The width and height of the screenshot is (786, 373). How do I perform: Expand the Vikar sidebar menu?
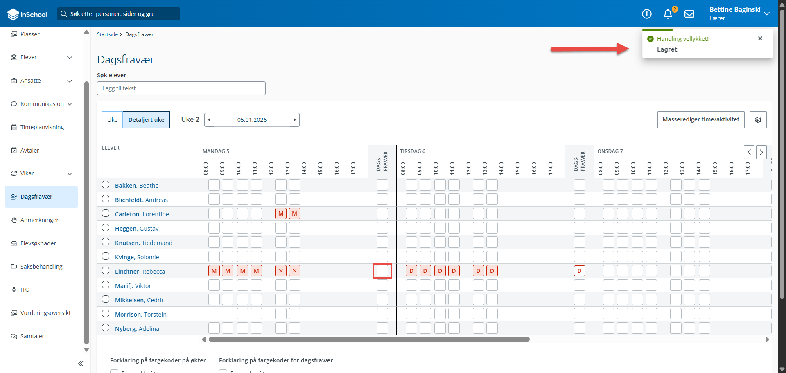pyautogui.click(x=70, y=174)
